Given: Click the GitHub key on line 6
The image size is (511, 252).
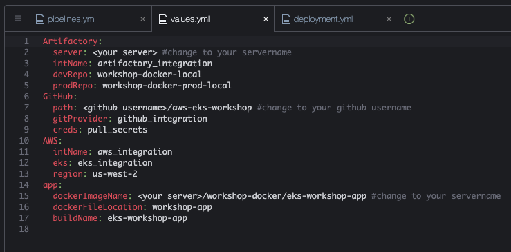Looking at the screenshot, I should click(57, 97).
